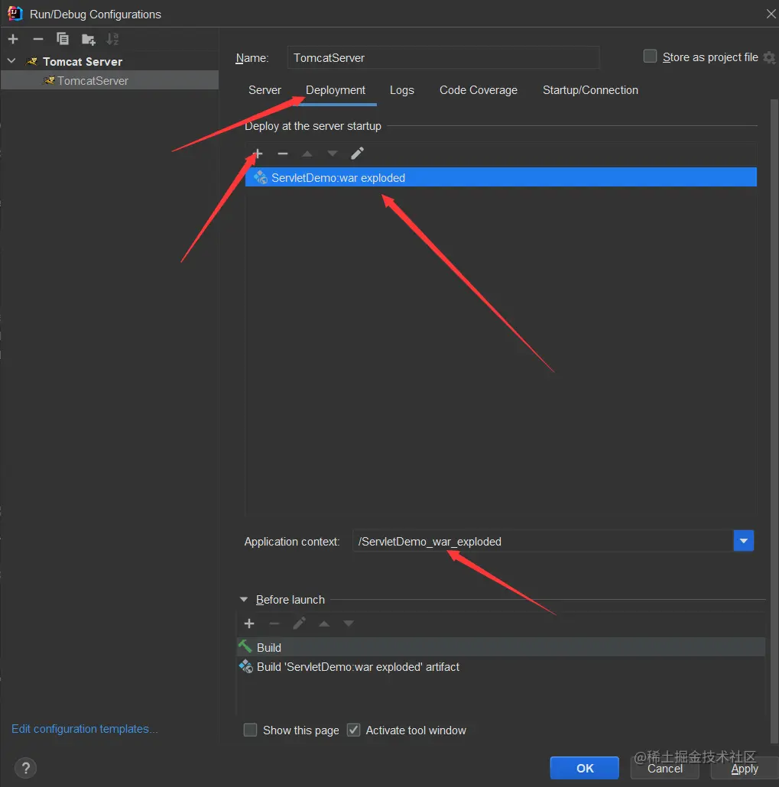Select Build 'ServletDemo:war exploded' artifact task
Image resolution: width=779 pixels, height=787 pixels.
(501, 666)
